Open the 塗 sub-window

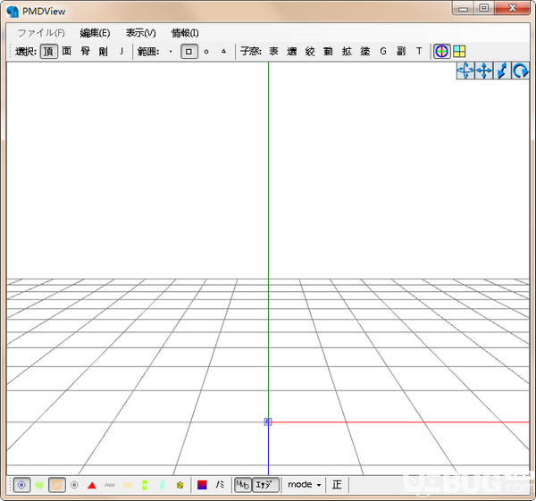365,52
